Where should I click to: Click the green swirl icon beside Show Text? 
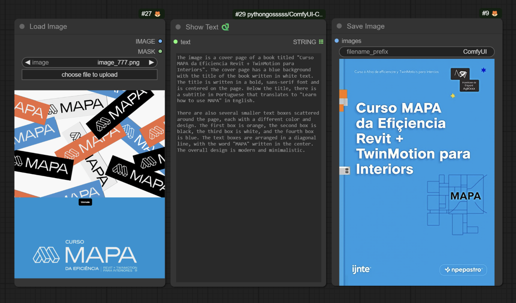225,27
